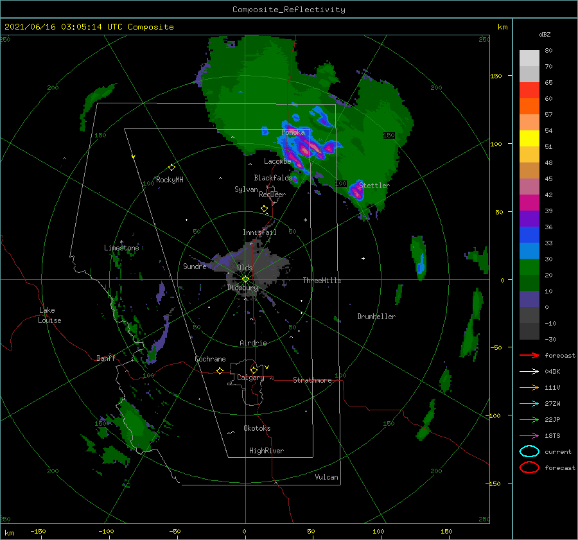Screen dimensions: 578x540
Task: Click the Sundre town label
Action: [x=195, y=266]
